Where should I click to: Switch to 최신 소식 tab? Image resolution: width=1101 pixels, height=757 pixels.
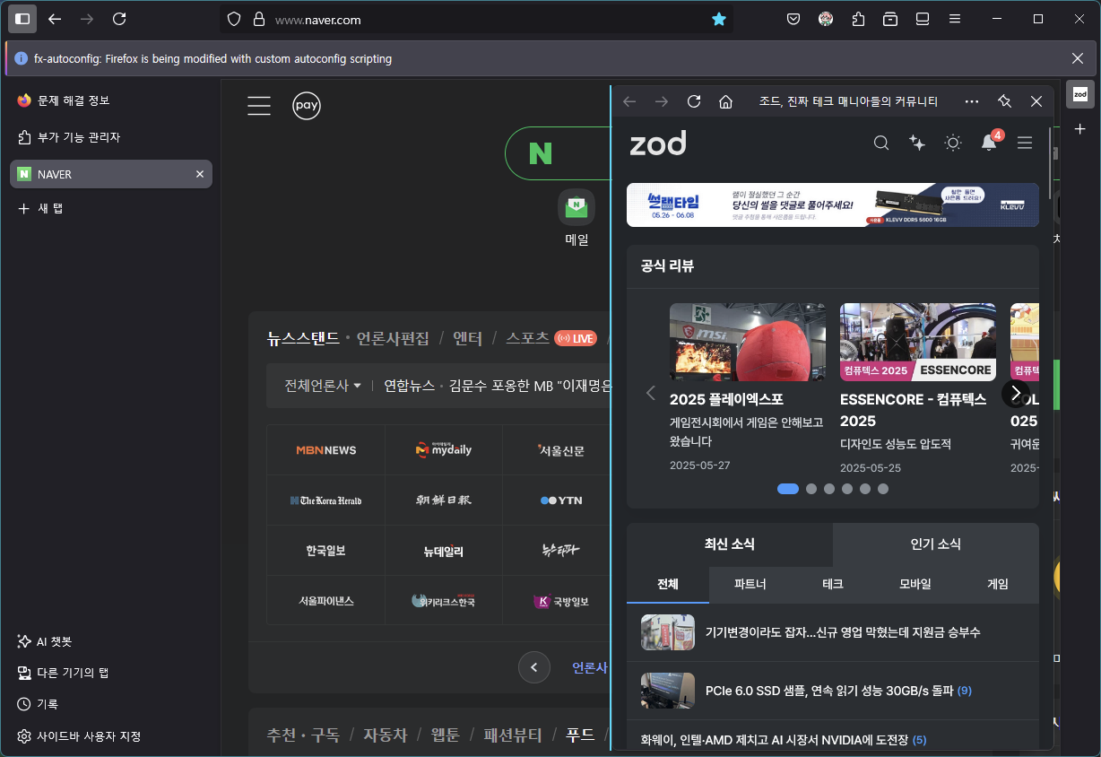click(730, 544)
